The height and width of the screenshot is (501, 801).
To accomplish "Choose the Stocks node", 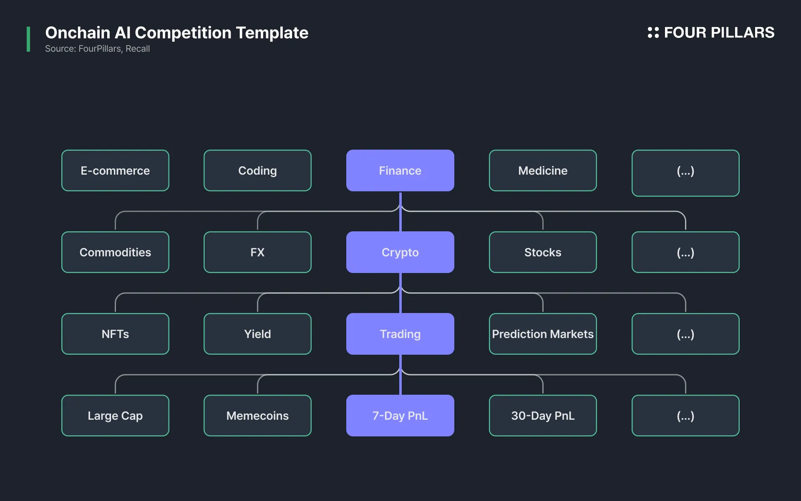I will [543, 252].
